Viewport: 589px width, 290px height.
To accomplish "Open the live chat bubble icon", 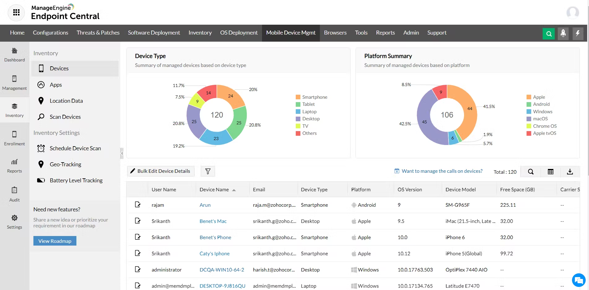I will coord(578,280).
